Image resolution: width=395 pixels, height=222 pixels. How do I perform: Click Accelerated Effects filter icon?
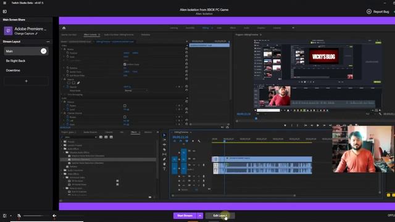(101, 137)
